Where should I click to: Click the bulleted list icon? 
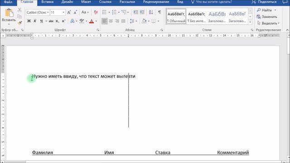click(x=105, y=12)
